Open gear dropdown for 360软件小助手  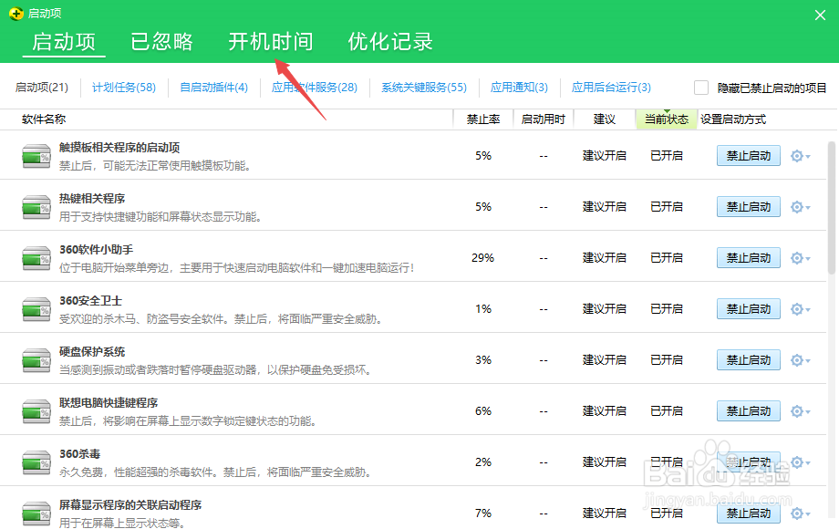801,258
